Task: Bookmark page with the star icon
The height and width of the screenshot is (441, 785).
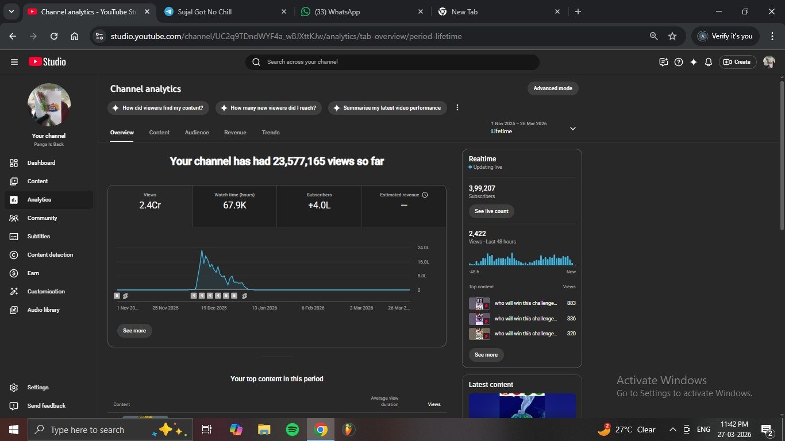Action: pos(672,36)
